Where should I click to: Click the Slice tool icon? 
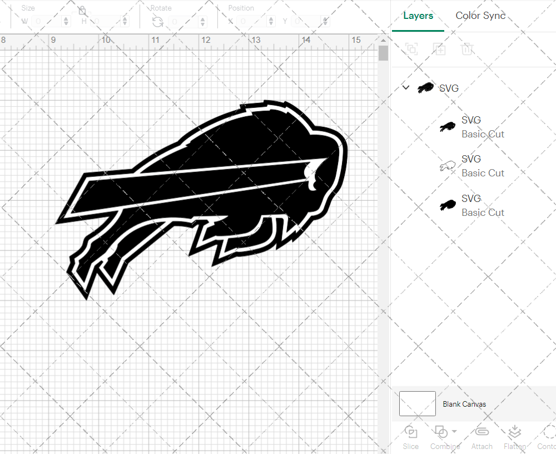tap(411, 432)
